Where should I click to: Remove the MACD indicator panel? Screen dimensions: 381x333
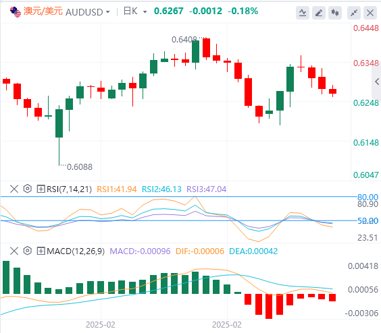(14, 251)
